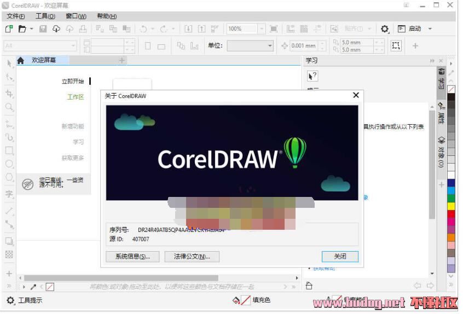Pick the yellow swatch in palette

point(451,206)
